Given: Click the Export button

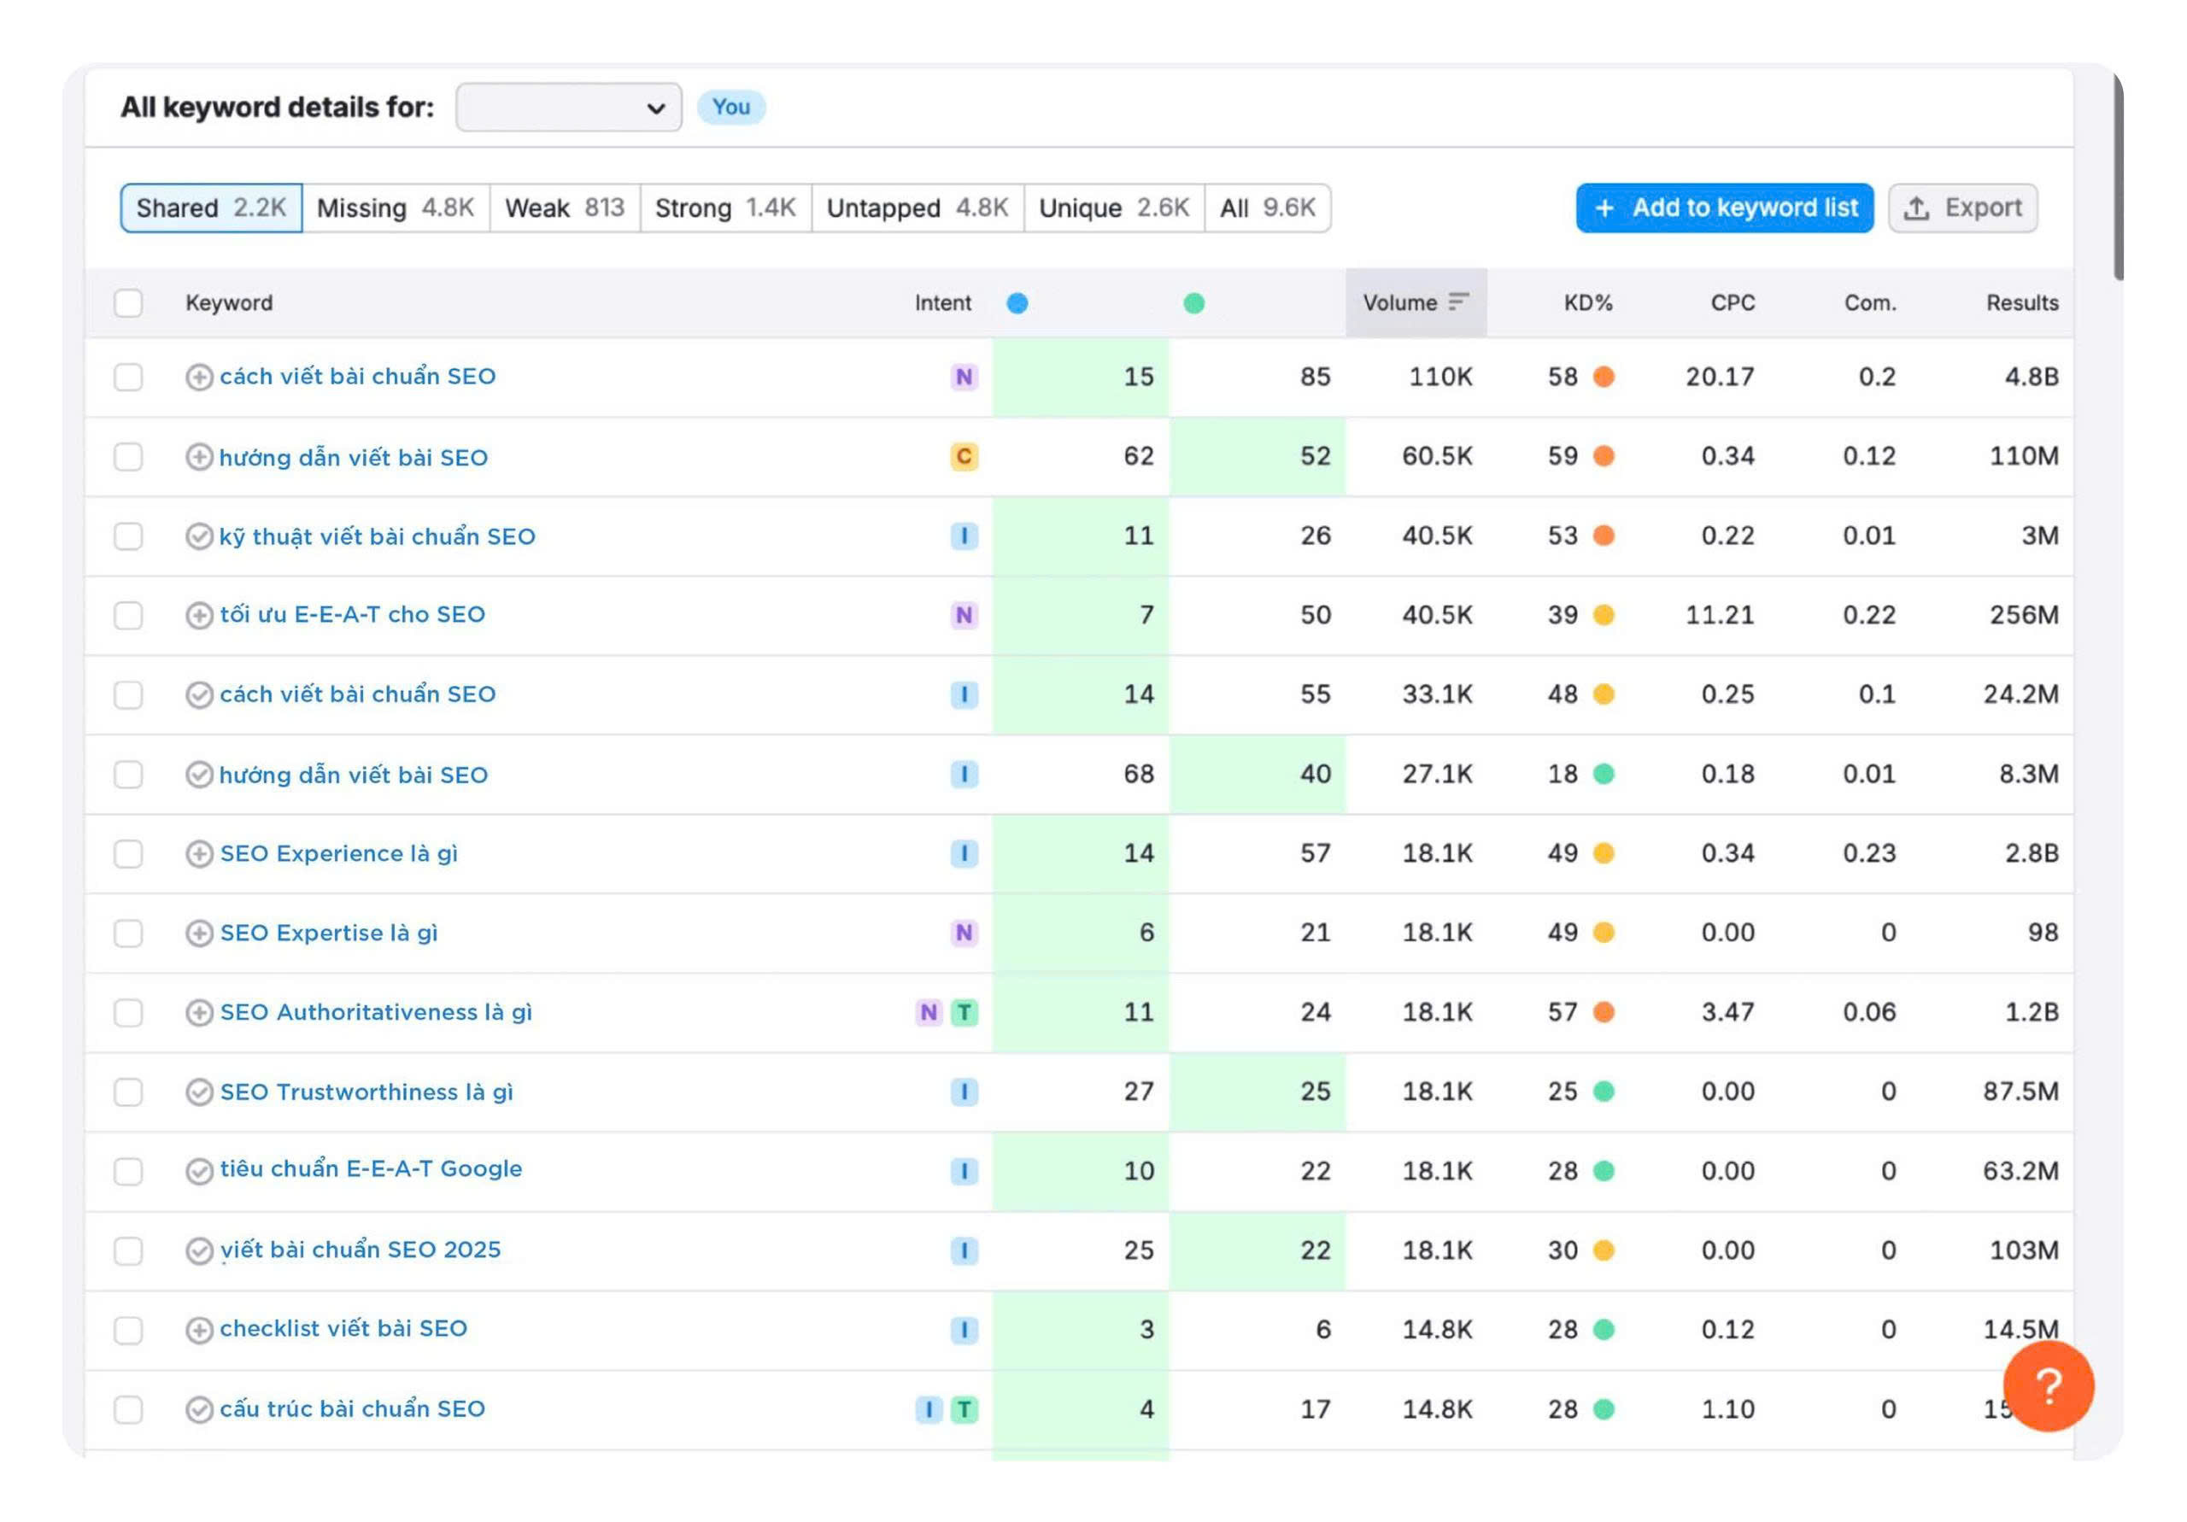Looking at the screenshot, I should point(1961,208).
